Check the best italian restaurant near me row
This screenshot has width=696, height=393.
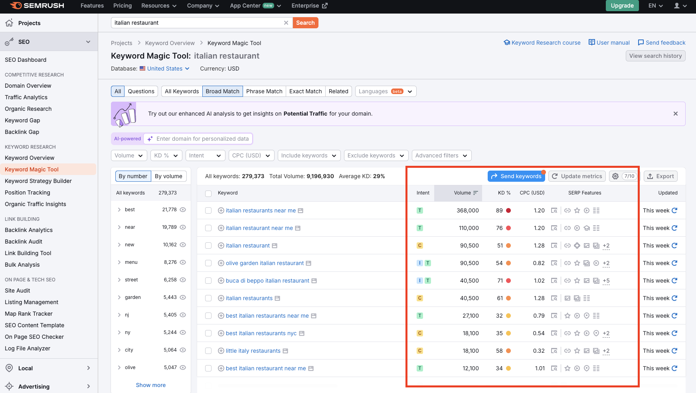click(208, 368)
